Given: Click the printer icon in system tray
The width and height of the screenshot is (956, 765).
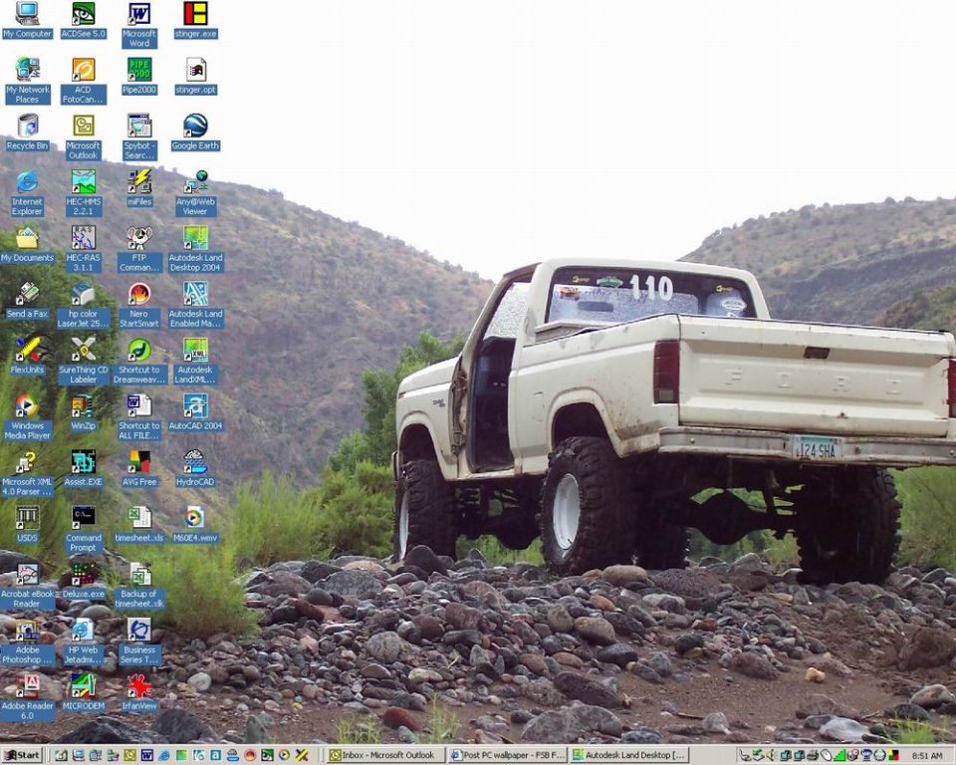Looking at the screenshot, I should tap(813, 755).
